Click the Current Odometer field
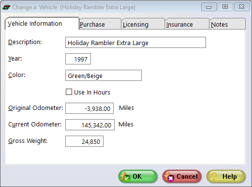Screen dimensions: 252x187 (x=90, y=125)
